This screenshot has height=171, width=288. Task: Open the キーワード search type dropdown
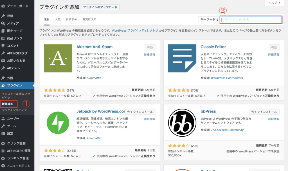[x=208, y=20]
